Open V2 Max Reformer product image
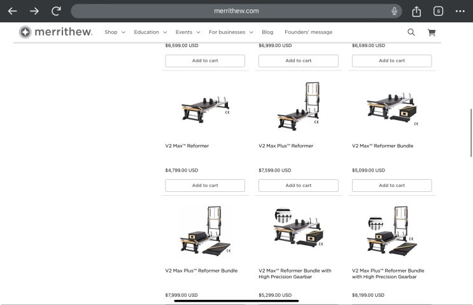473x305 pixels. 206,109
